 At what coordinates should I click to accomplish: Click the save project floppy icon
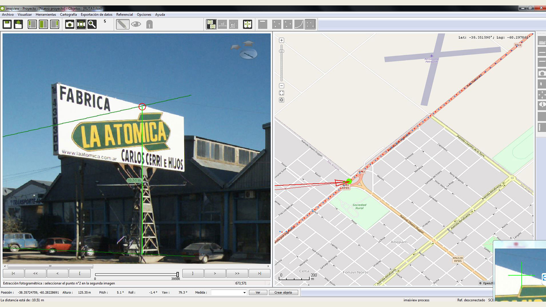(7, 24)
